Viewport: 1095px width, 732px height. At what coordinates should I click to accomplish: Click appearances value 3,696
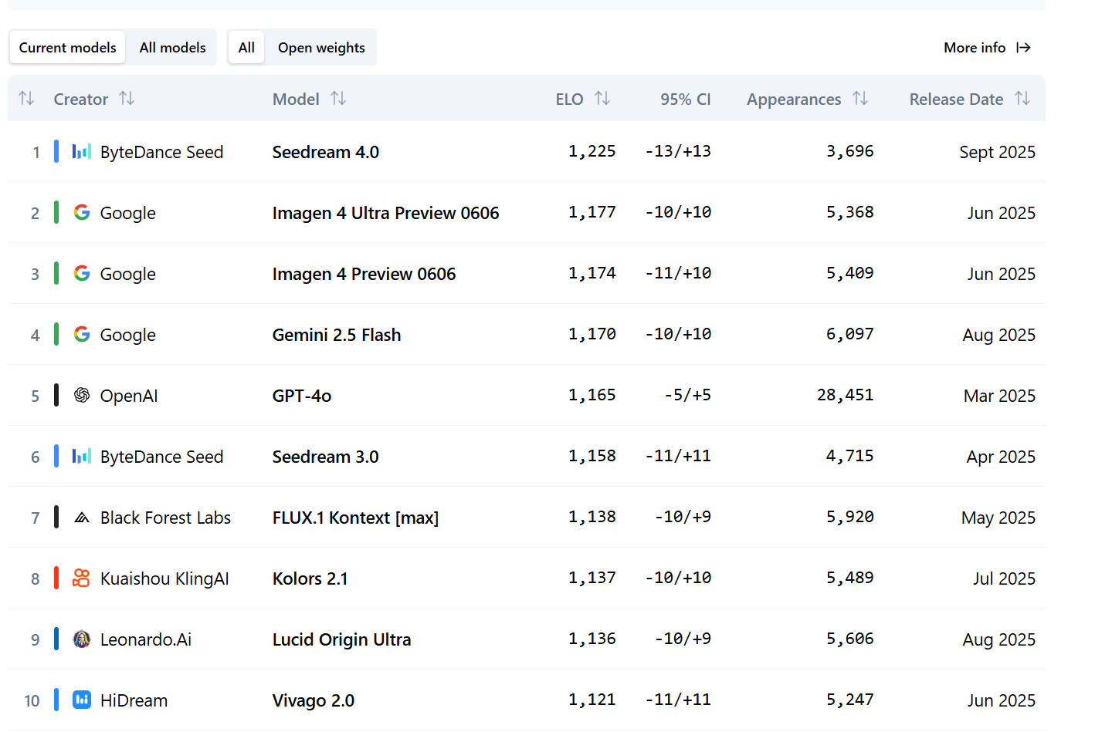[850, 151]
